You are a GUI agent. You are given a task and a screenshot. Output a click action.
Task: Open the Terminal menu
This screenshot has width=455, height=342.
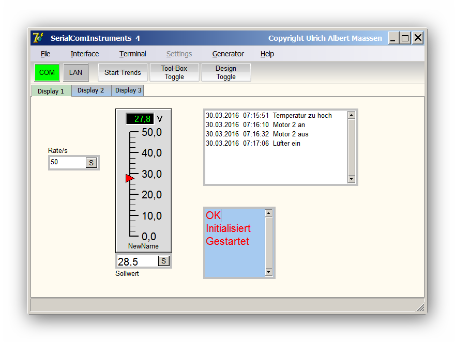click(x=132, y=54)
